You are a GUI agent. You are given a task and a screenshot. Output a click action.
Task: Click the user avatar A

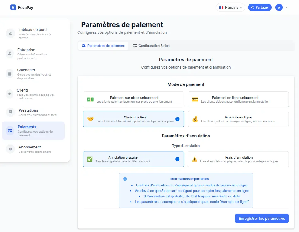click(279, 7)
